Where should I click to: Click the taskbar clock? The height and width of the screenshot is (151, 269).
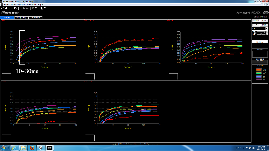coord(261,148)
